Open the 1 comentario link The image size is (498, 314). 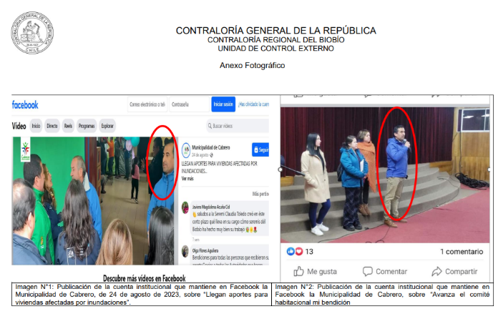pyautogui.click(x=462, y=252)
